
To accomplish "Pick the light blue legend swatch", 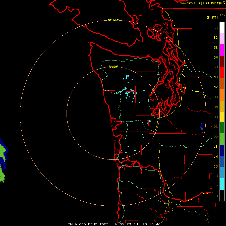I will point(222,173).
